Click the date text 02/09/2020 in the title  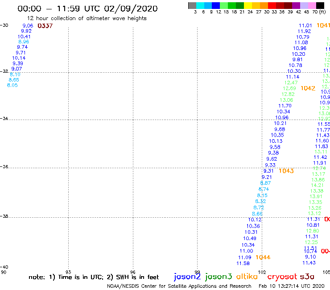(x=131, y=9)
